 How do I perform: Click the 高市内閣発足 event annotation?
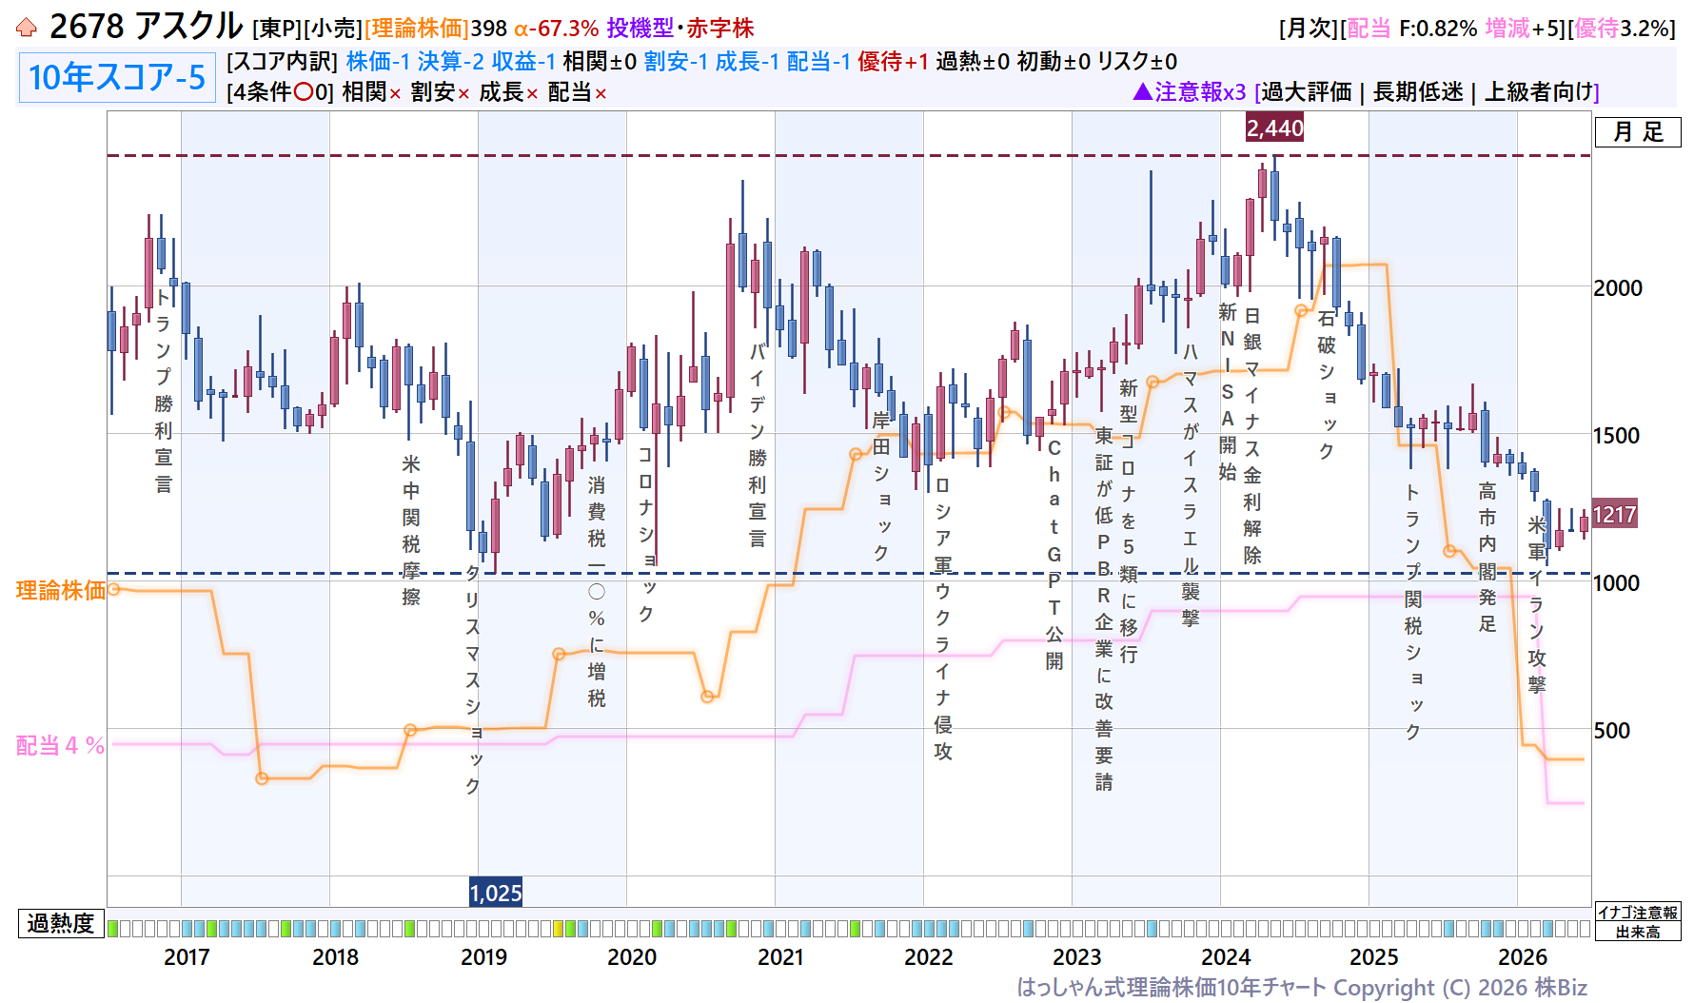click(x=1487, y=558)
